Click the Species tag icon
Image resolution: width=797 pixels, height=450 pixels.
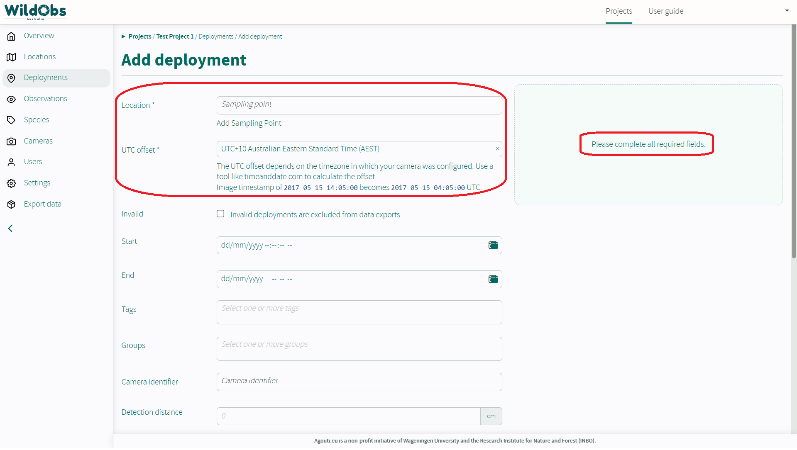coord(11,120)
